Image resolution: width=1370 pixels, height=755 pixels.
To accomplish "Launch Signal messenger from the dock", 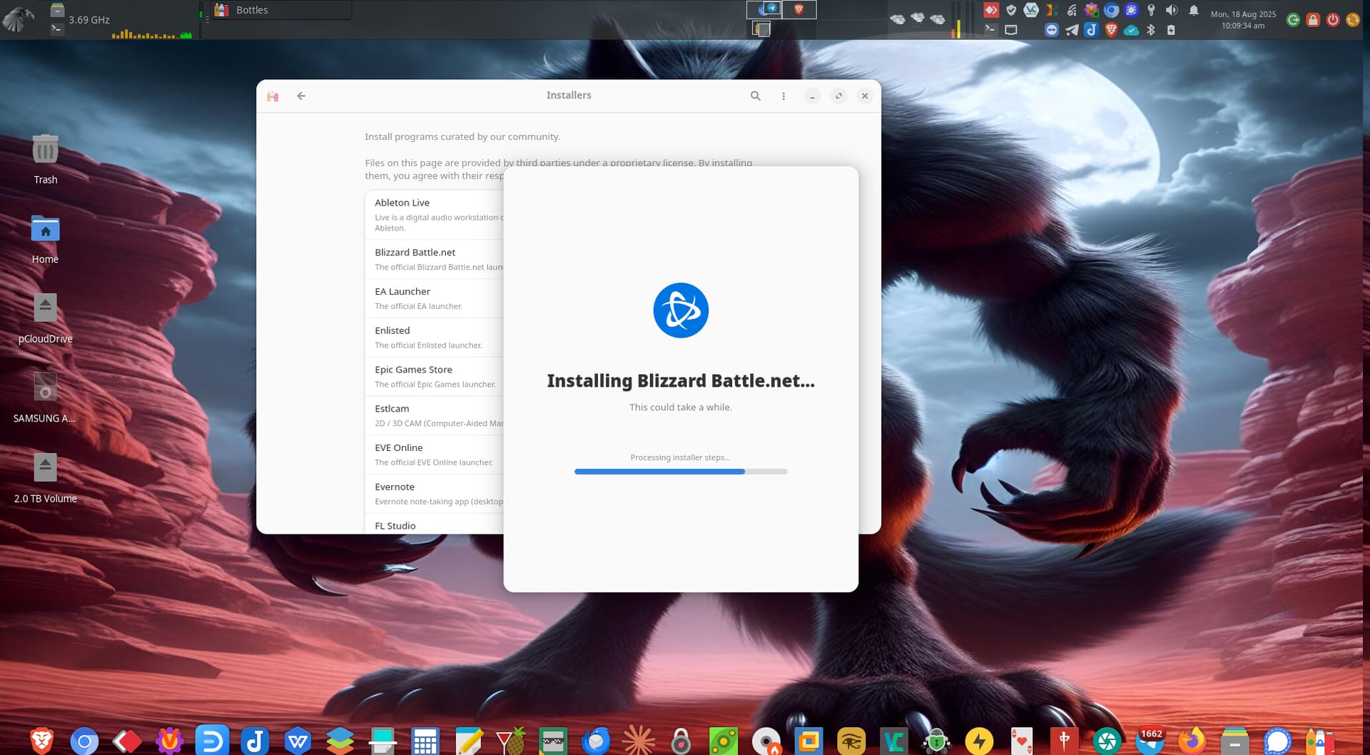I will 1277,741.
